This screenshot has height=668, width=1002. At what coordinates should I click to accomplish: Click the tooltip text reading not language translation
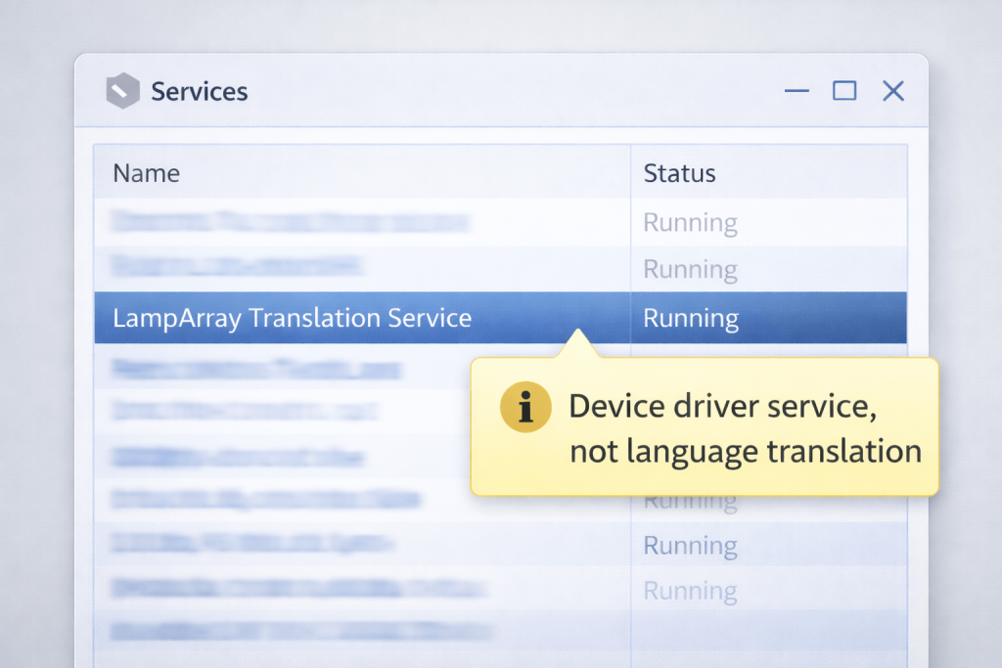[x=747, y=451]
